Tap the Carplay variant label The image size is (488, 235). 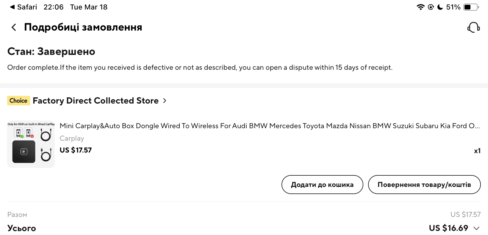[x=72, y=138]
